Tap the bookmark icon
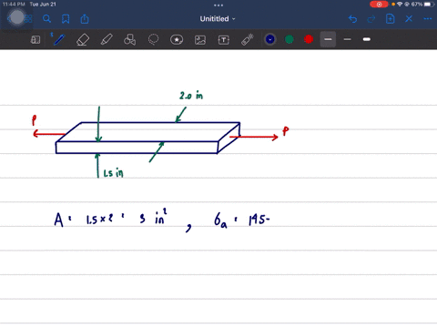437x328 pixels. click(x=66, y=19)
